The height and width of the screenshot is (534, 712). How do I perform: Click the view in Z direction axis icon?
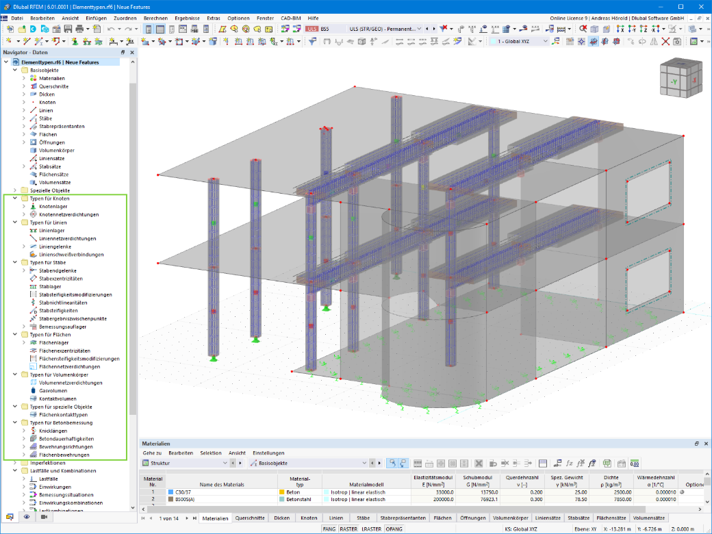(644, 29)
